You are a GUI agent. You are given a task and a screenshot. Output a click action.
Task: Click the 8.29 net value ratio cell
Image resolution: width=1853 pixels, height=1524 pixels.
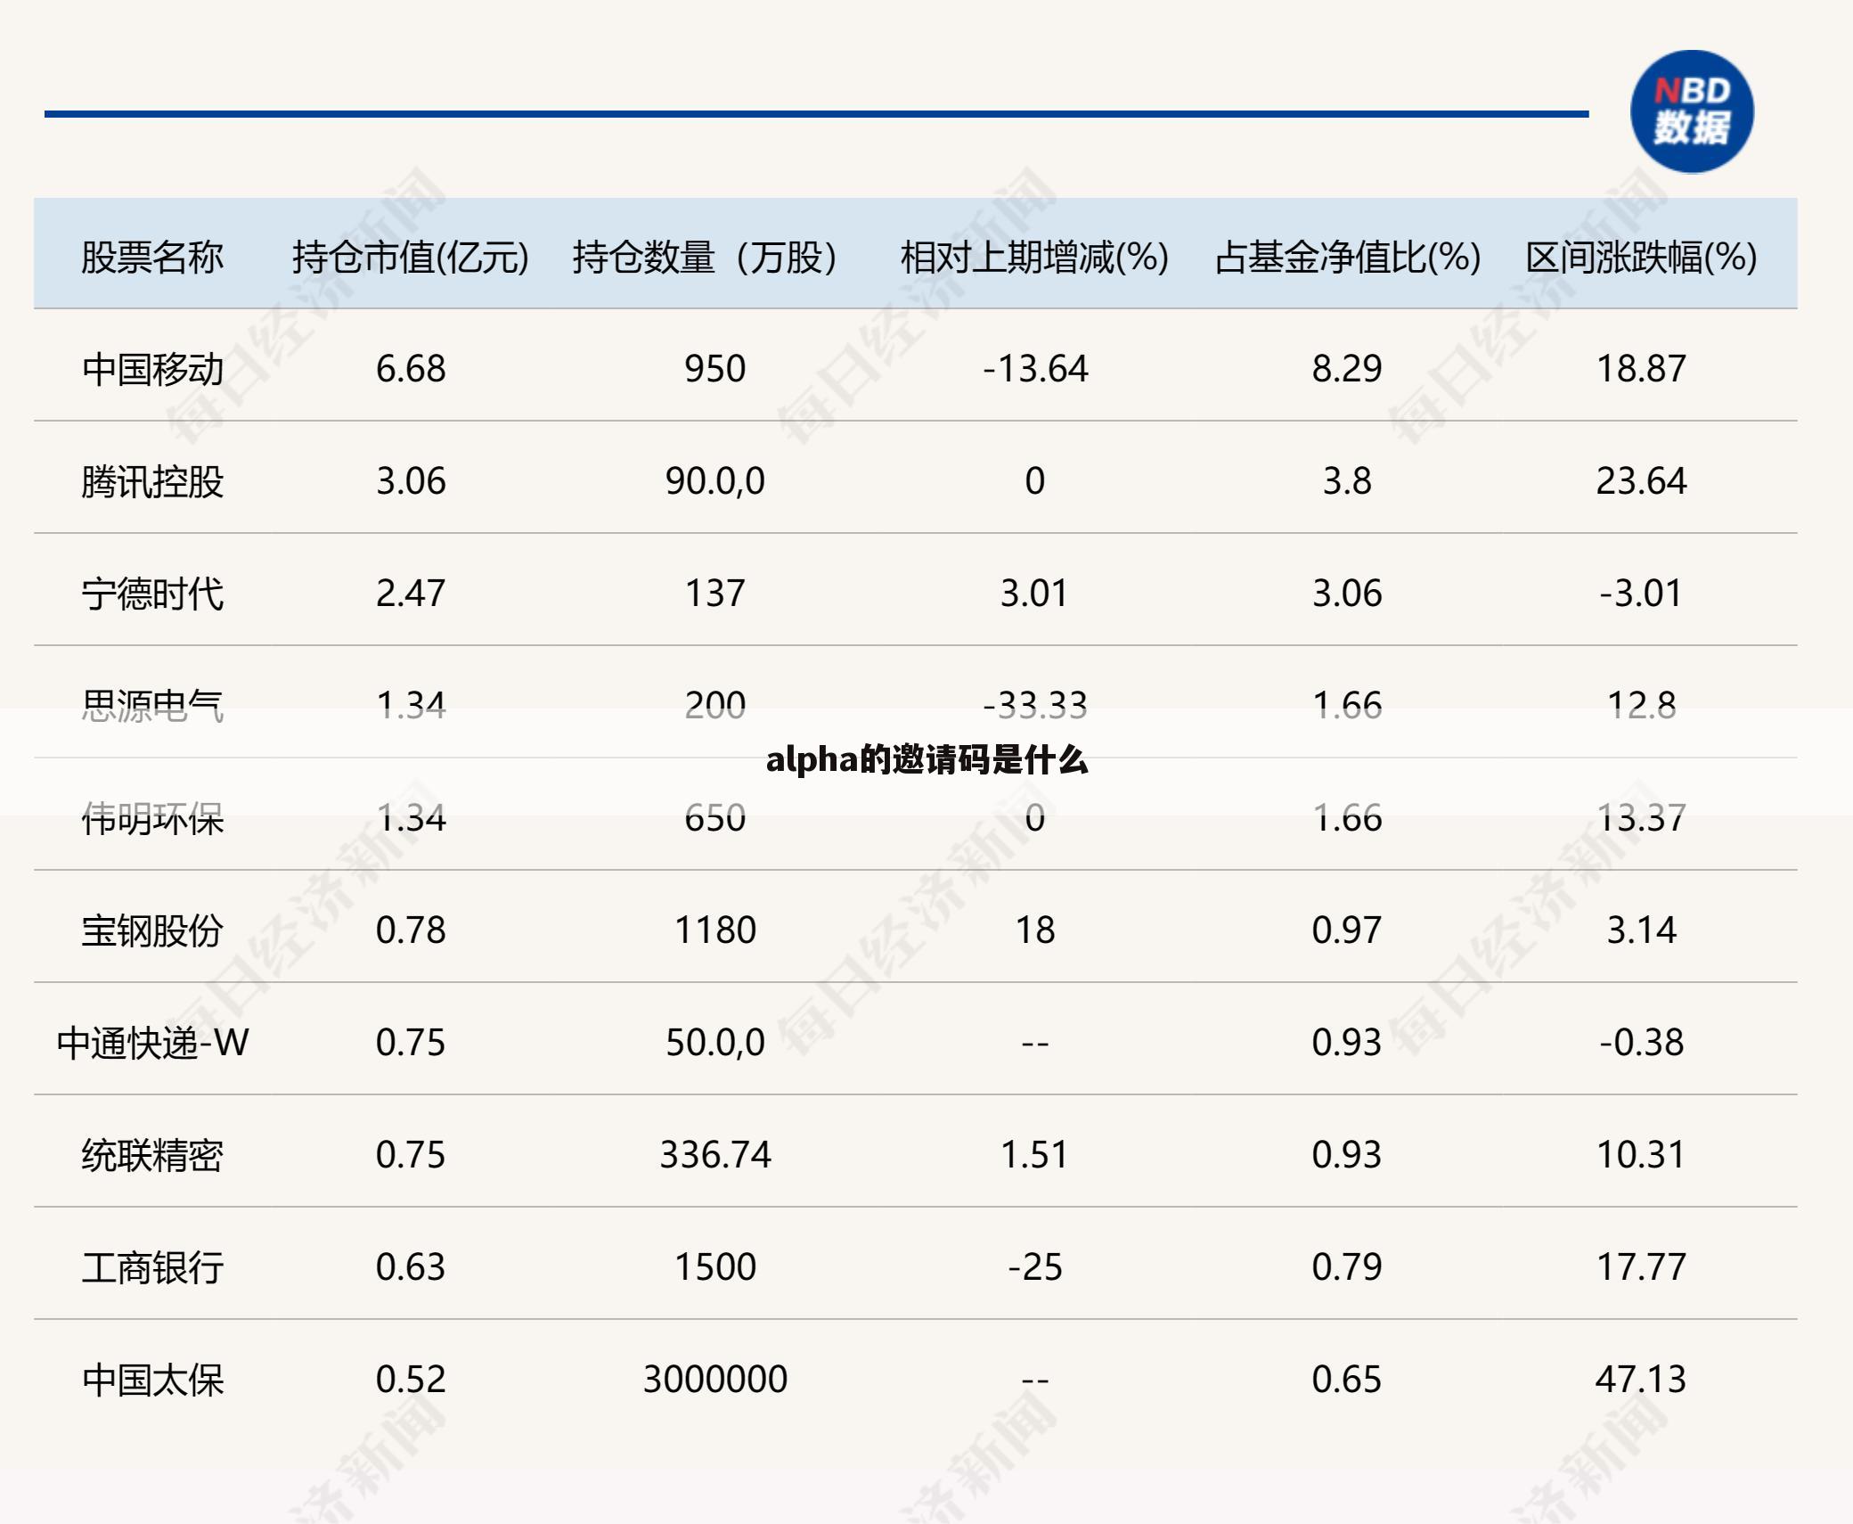point(1347,369)
